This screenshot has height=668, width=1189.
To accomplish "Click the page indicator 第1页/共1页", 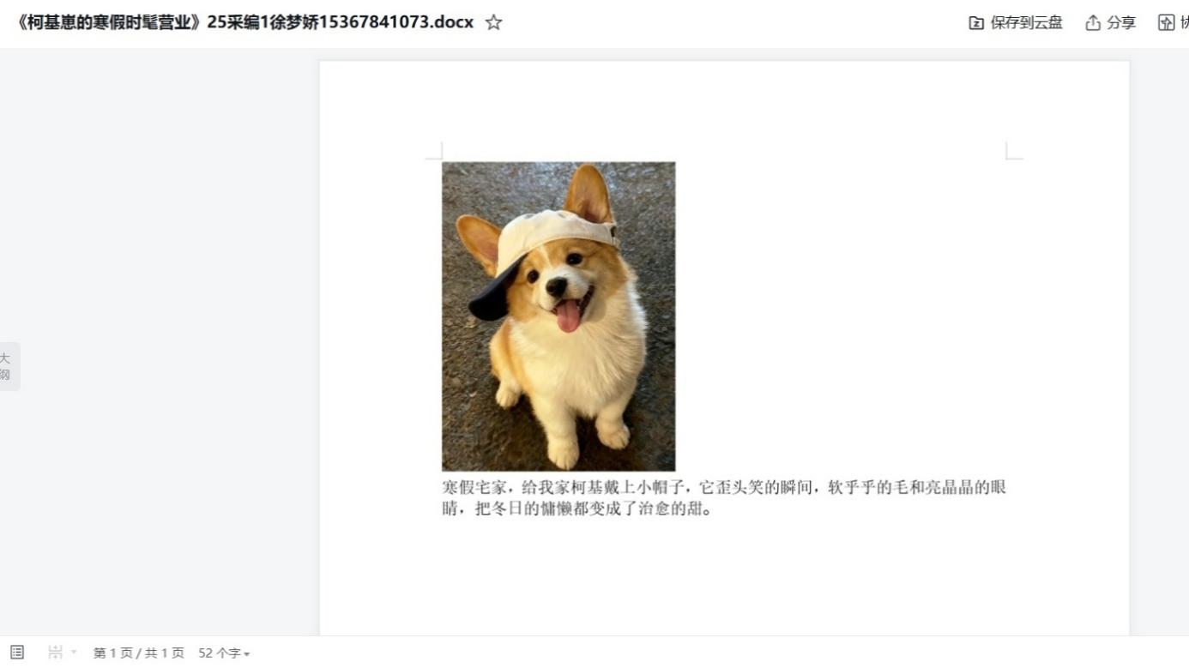I will (139, 653).
